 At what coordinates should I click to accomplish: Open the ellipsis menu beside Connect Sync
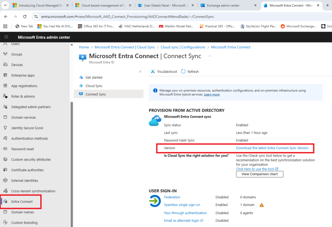pyautogui.click(x=209, y=56)
